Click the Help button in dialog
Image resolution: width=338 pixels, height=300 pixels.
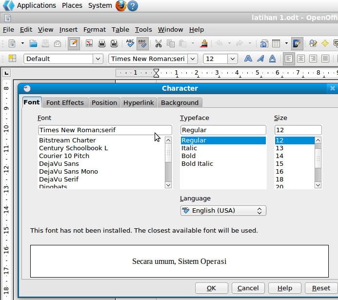click(x=284, y=288)
